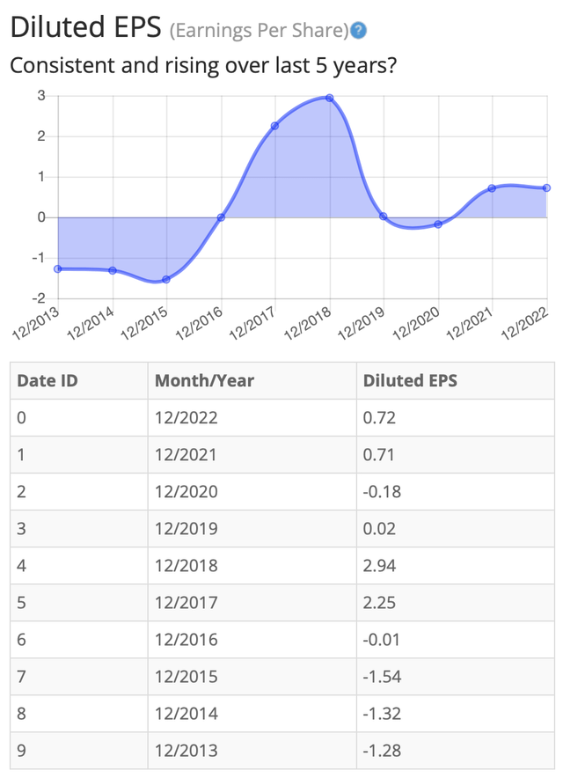Click the Diluted EPS column header
Screen dimensions: 563x778
click(x=456, y=380)
